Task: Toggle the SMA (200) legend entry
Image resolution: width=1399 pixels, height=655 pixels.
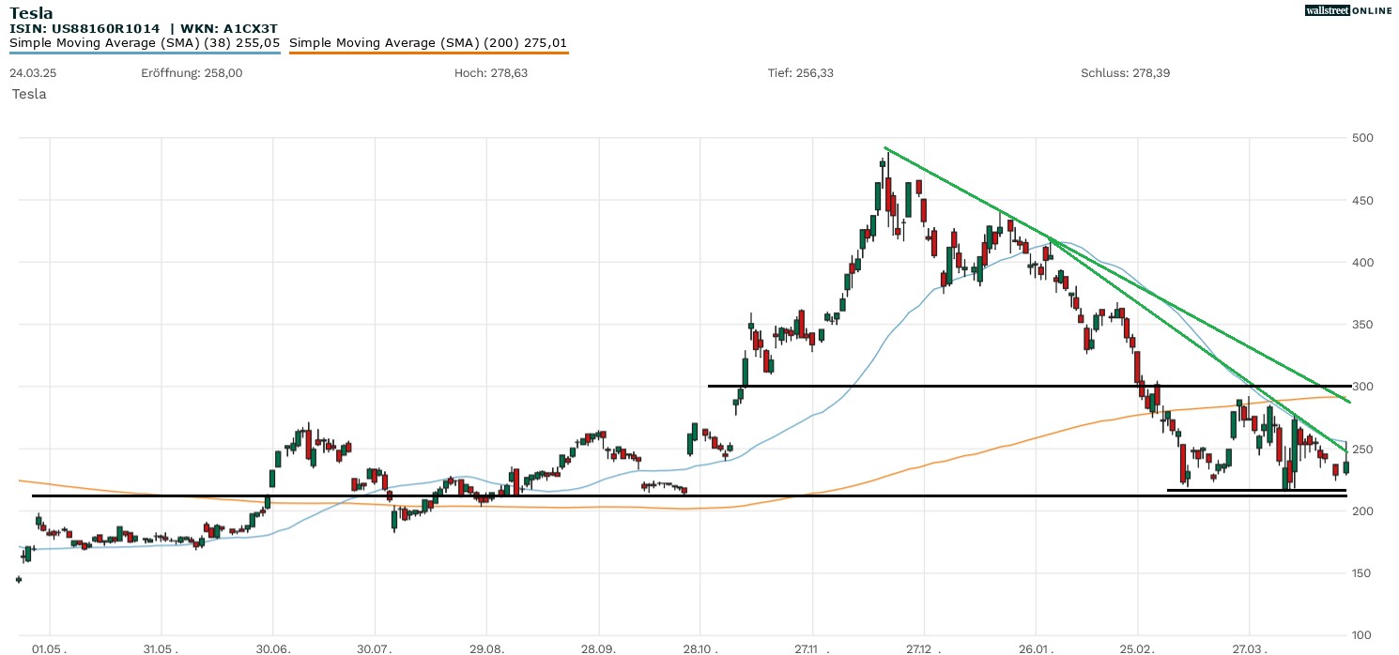Action: tap(427, 43)
